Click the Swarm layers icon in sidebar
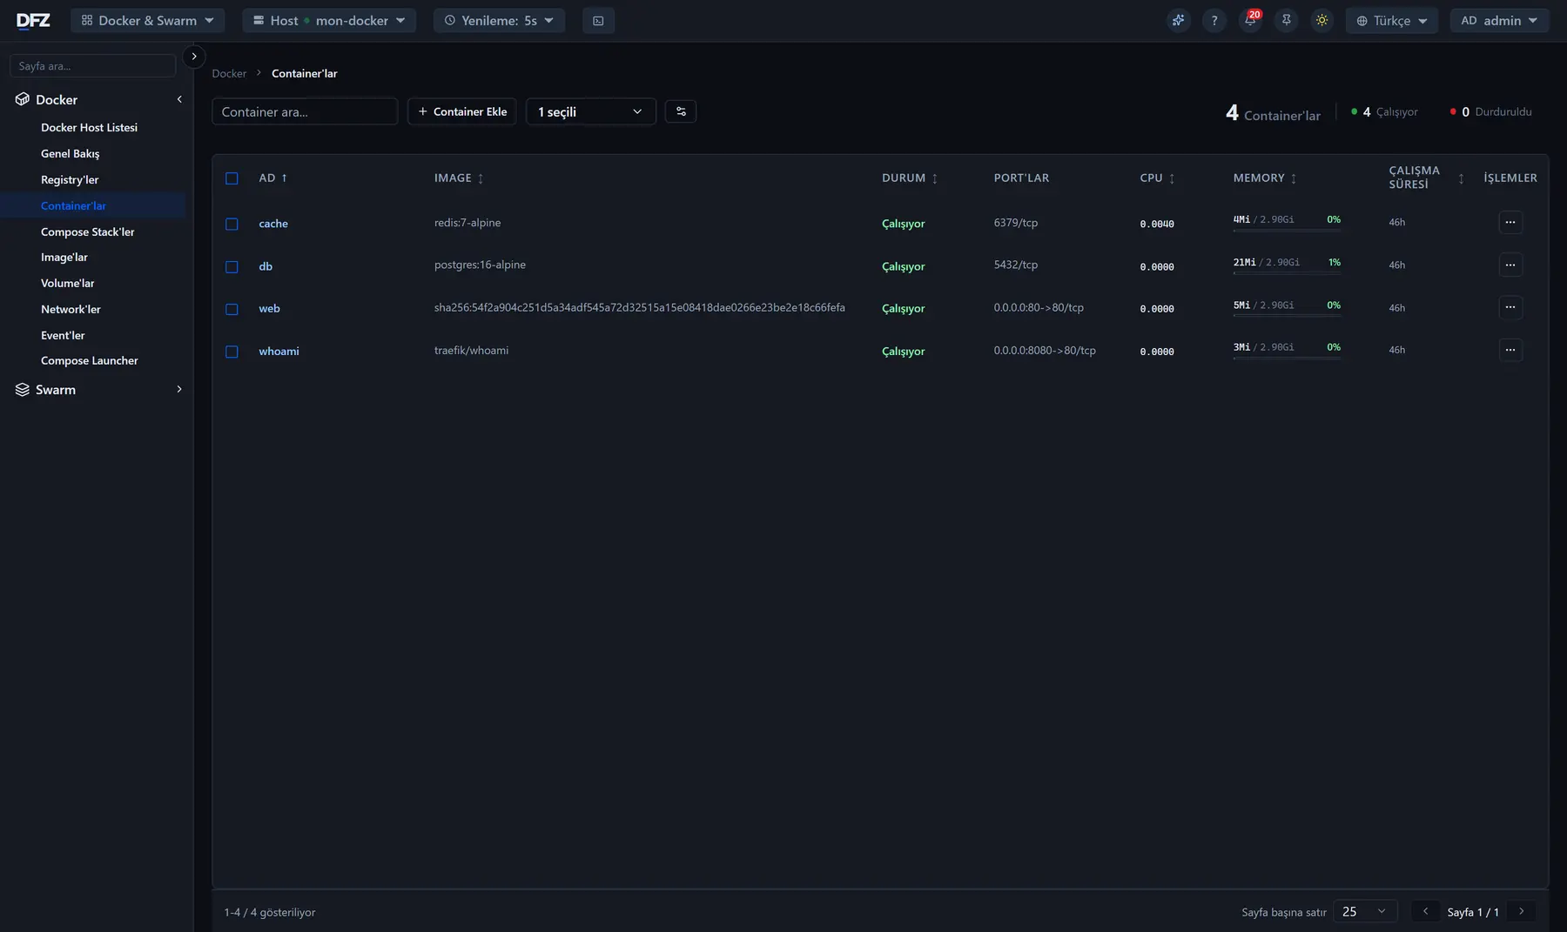The image size is (1567, 932). click(23, 389)
